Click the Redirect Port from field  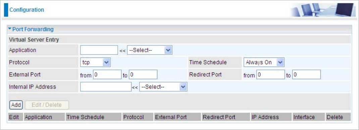pos(271,75)
